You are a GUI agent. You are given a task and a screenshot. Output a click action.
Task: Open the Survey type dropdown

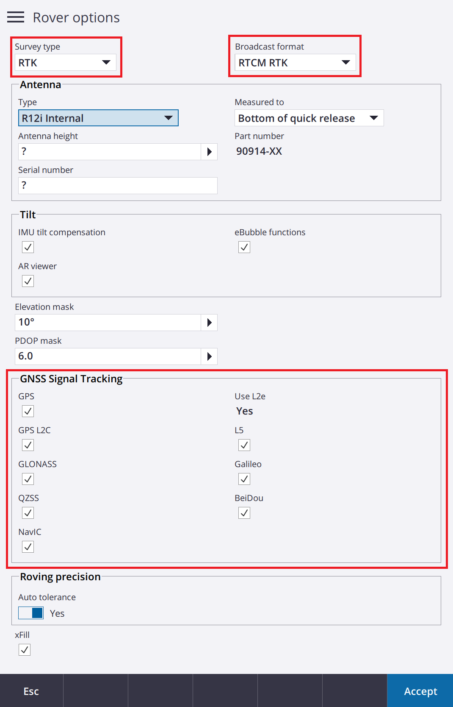click(x=66, y=63)
